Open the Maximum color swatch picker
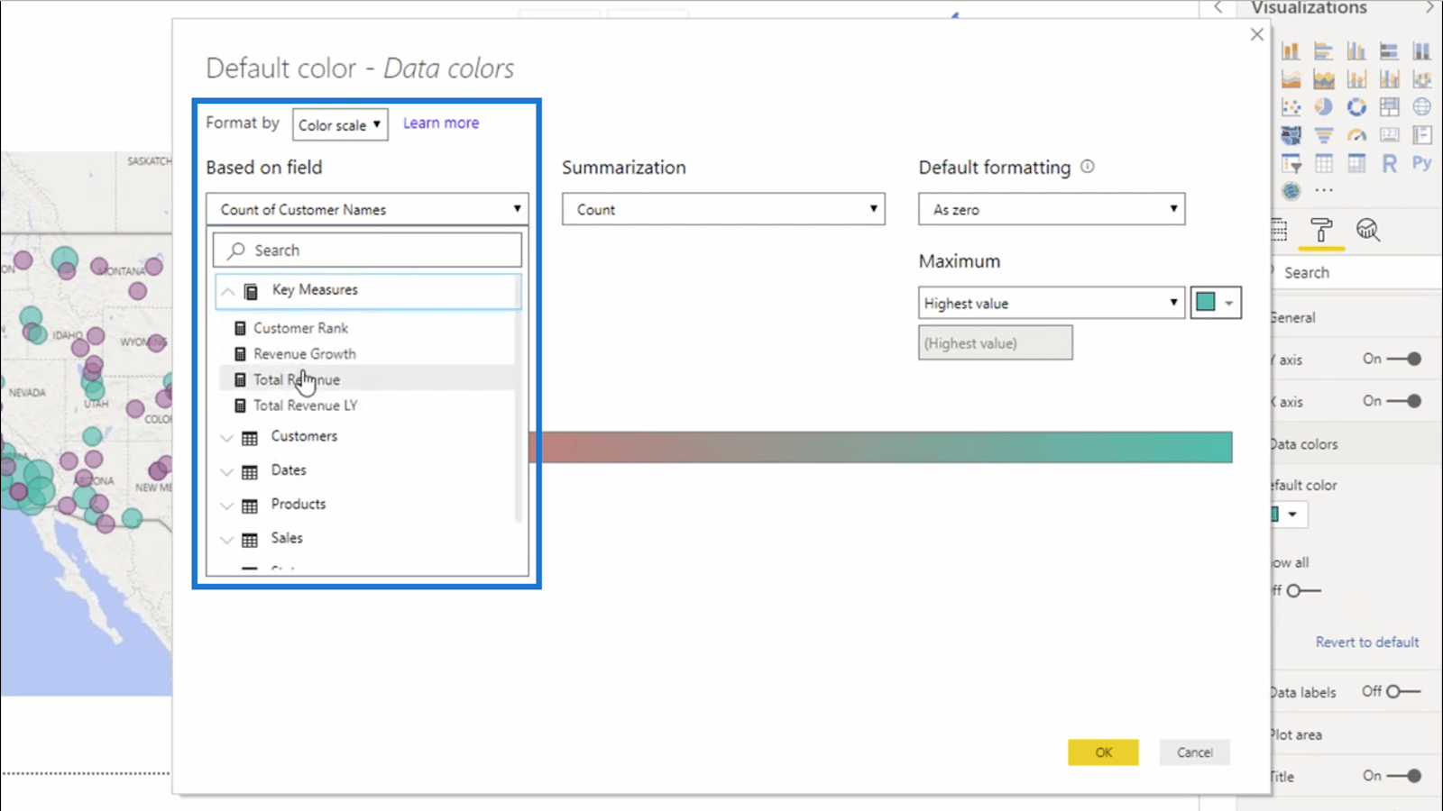 [x=1216, y=303]
